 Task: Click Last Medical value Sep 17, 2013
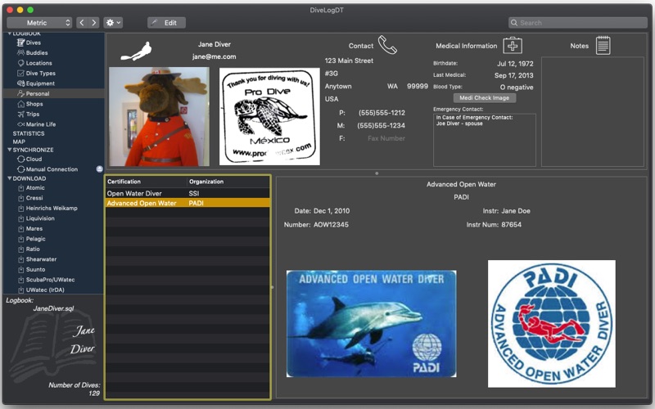click(514, 75)
